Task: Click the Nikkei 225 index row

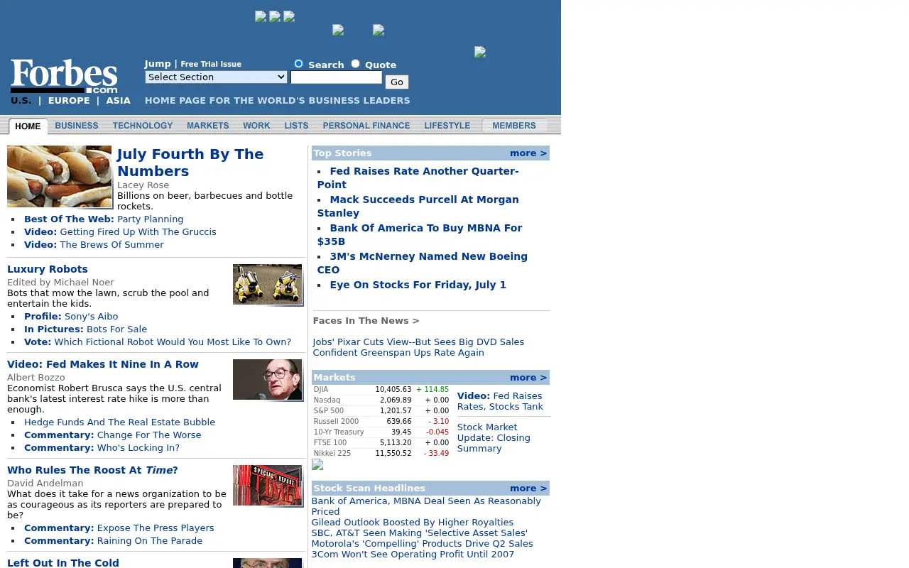Action: click(x=381, y=453)
